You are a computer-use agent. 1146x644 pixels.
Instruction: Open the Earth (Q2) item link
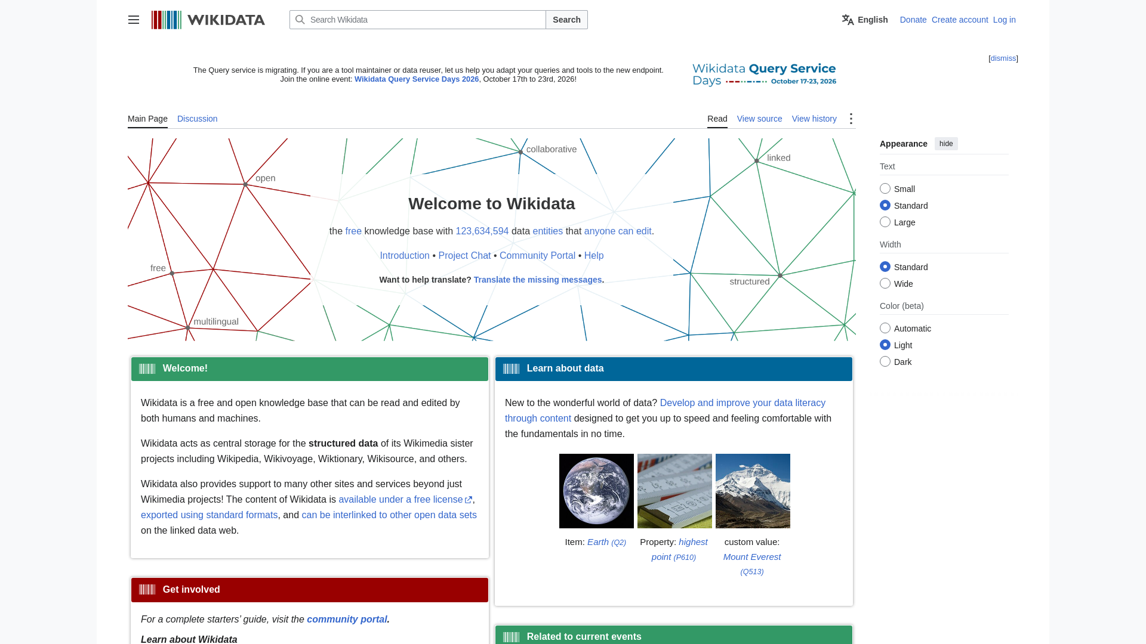point(606,542)
